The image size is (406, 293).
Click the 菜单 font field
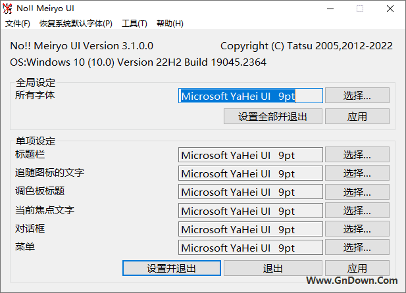251,248
